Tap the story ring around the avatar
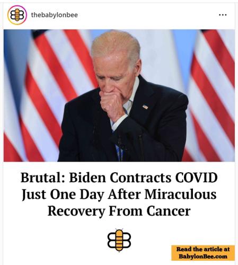This screenshot has width=238, height=265. pyautogui.click(x=17, y=15)
